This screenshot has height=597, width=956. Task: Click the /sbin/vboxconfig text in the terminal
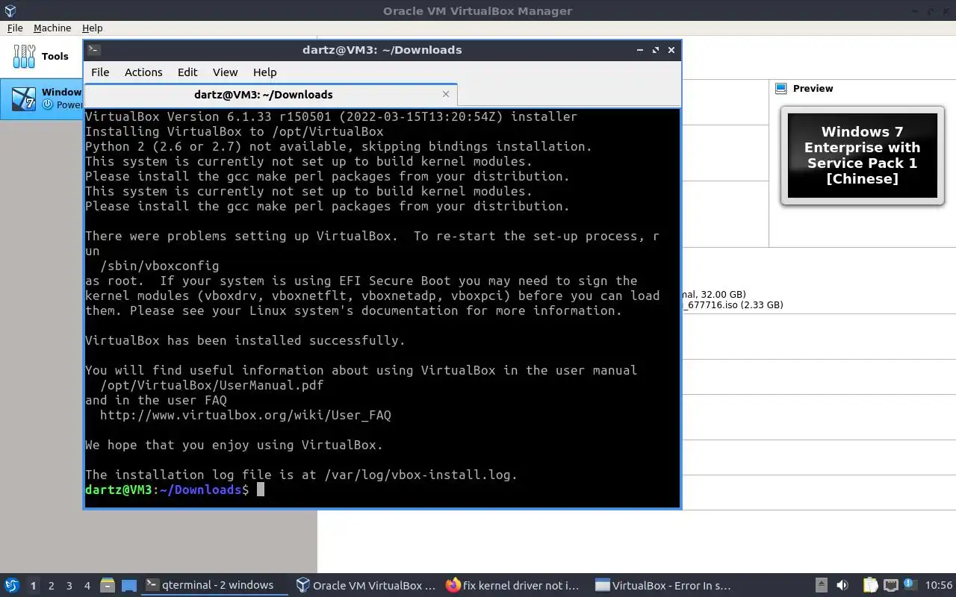tap(160, 266)
